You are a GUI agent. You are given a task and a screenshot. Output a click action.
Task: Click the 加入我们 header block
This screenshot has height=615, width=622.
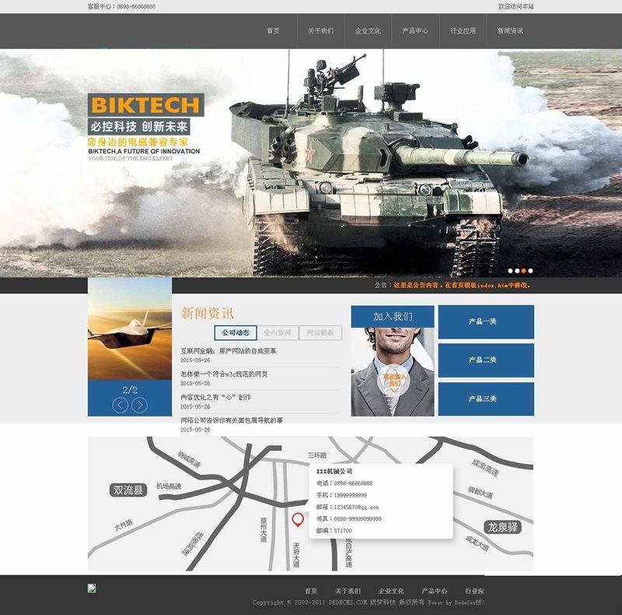393,317
